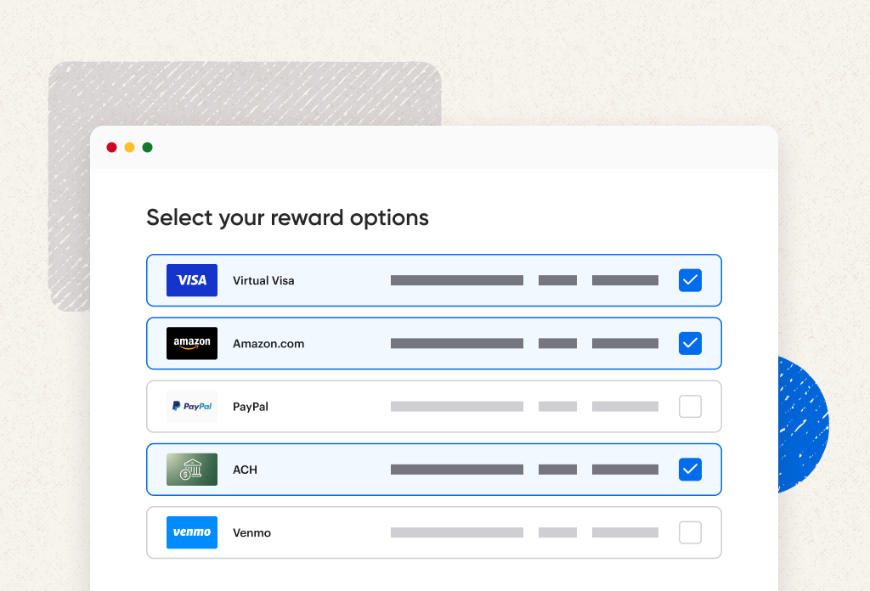Viewport: 870px width, 591px height.
Task: Click the Amazon logo icon
Action: coord(191,343)
